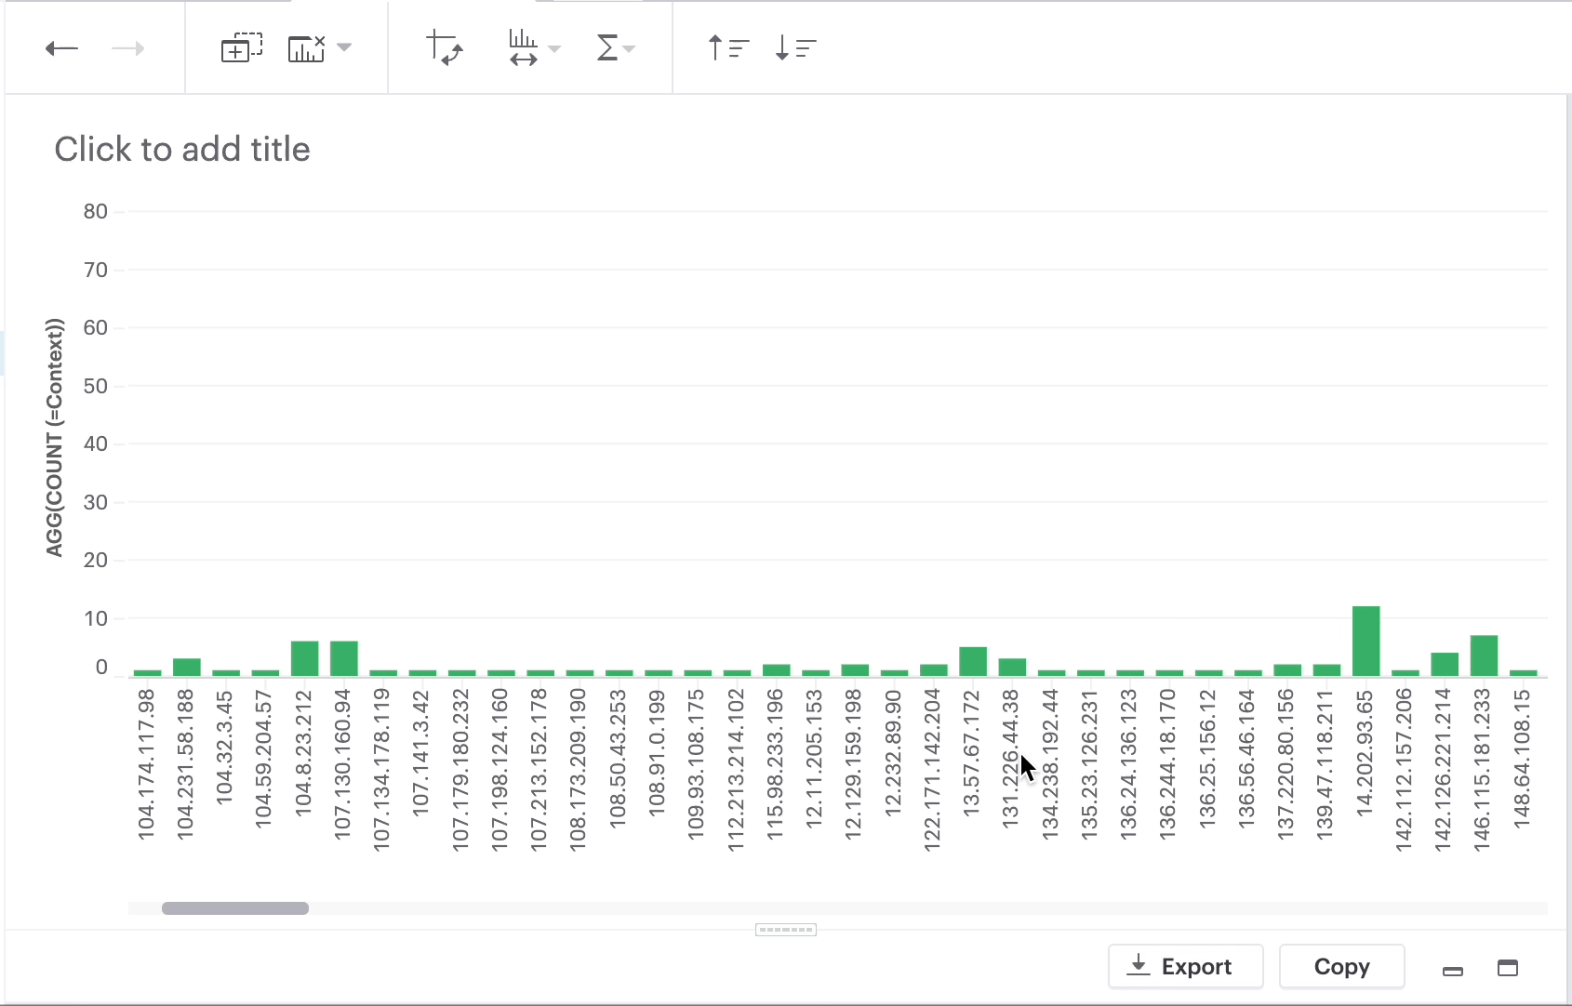Click the download icon inside Export button
This screenshot has height=1006, width=1572.
click(x=1139, y=966)
